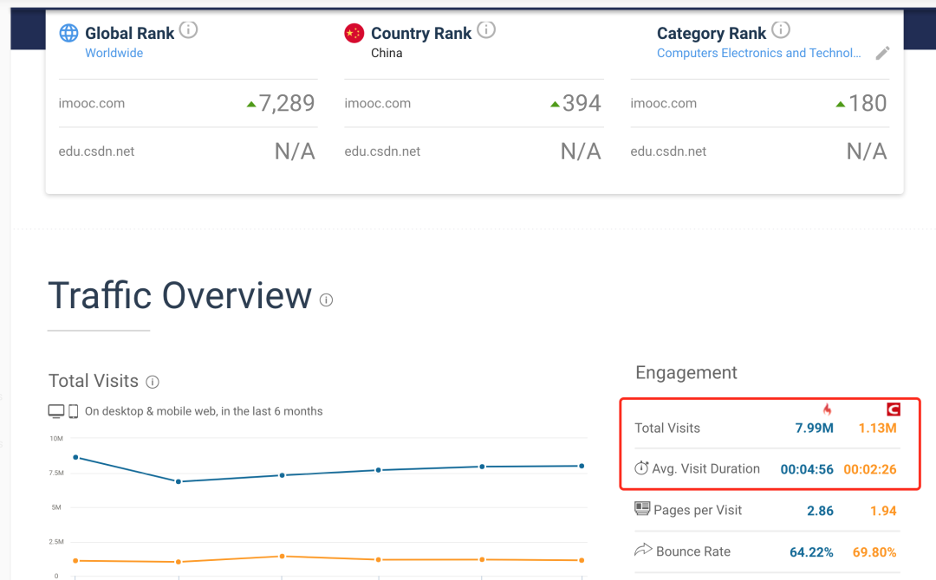
Task: Click the Pages per Visit icon
Action: [642, 508]
